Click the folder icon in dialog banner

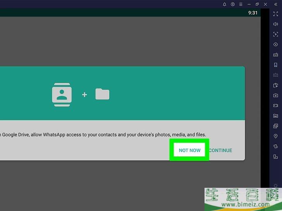pyautogui.click(x=102, y=94)
